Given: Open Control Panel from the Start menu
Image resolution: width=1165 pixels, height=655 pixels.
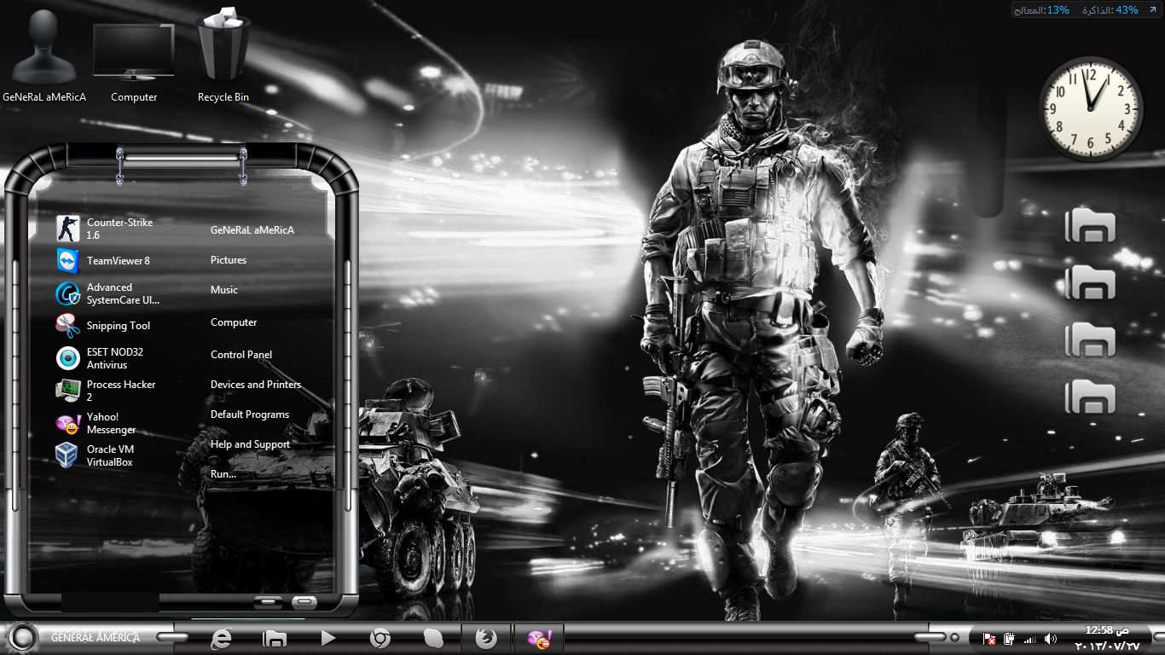Looking at the screenshot, I should [241, 355].
